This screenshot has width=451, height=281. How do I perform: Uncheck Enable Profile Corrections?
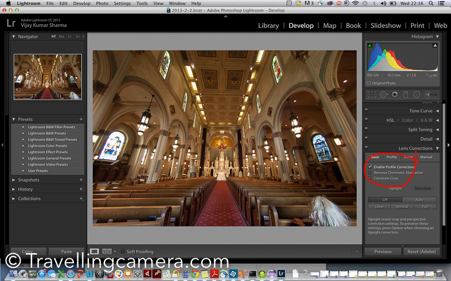[x=370, y=167]
